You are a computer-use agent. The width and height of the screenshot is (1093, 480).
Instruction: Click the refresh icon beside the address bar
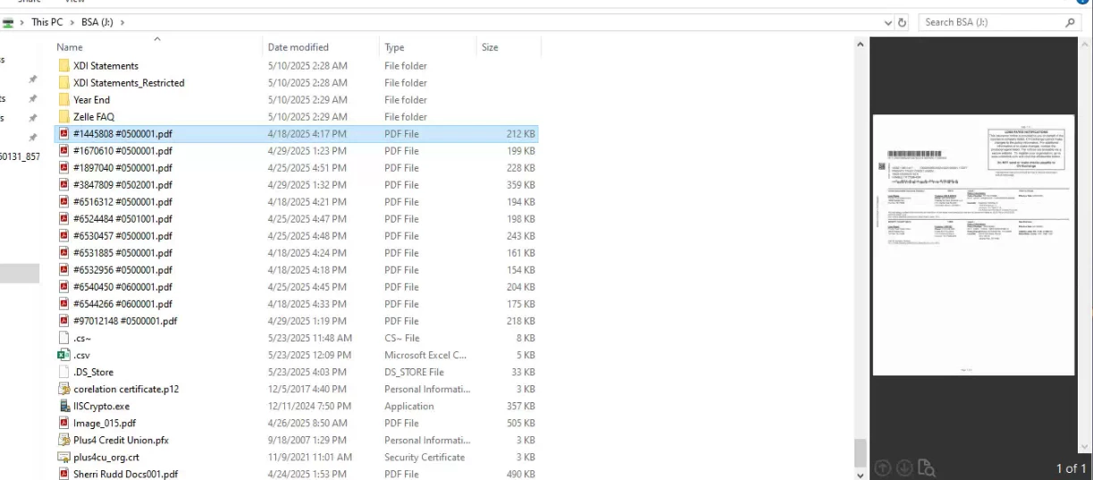(x=903, y=22)
